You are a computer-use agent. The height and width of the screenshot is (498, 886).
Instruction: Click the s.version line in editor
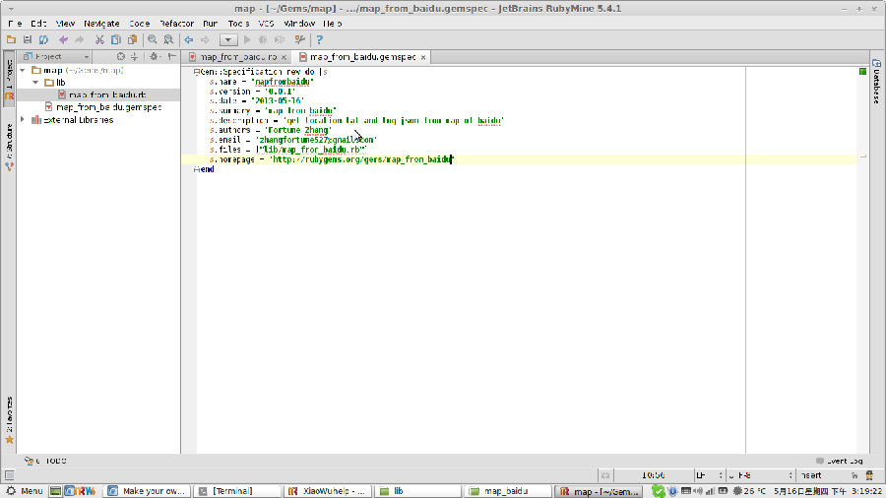pos(253,92)
